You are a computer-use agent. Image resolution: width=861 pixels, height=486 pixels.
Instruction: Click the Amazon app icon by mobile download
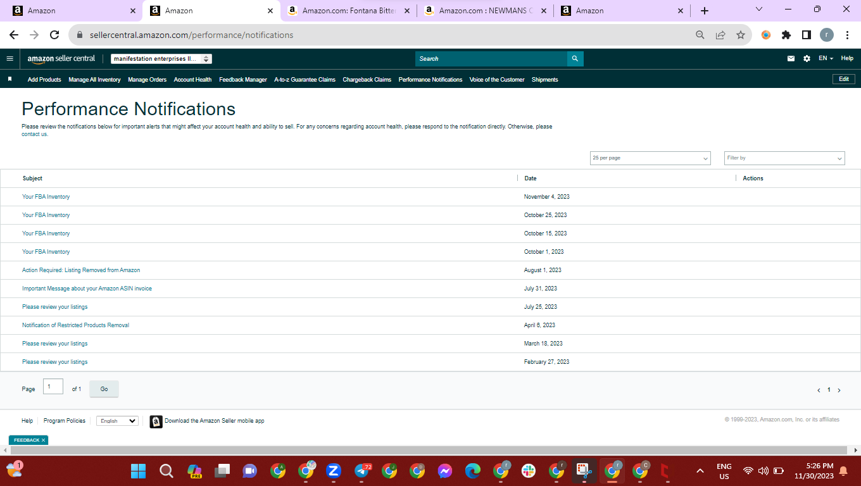[156, 421]
